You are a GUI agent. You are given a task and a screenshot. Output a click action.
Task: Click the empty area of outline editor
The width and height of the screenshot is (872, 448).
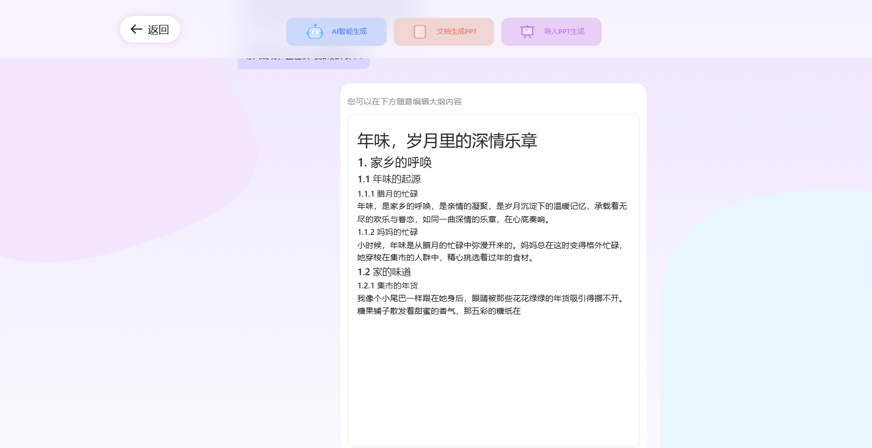tap(493, 382)
